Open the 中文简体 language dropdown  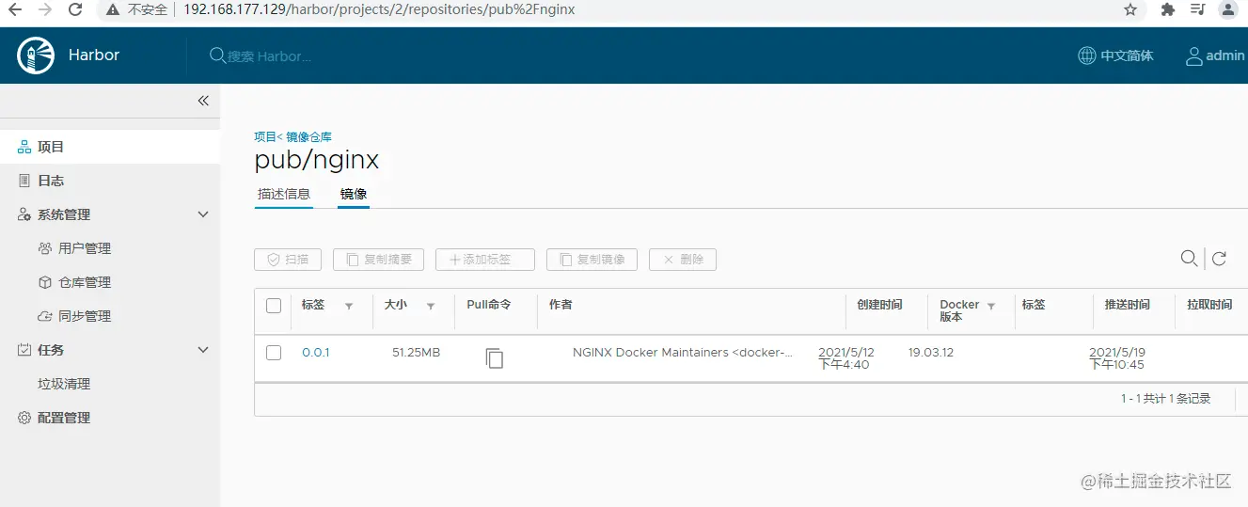click(1115, 55)
